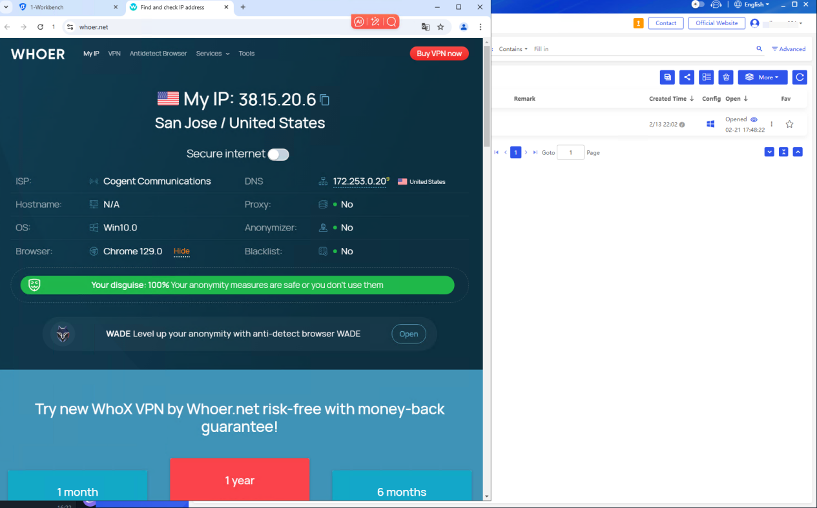Click the site information icon in address bar
Image resolution: width=817 pixels, height=508 pixels.
click(70, 27)
